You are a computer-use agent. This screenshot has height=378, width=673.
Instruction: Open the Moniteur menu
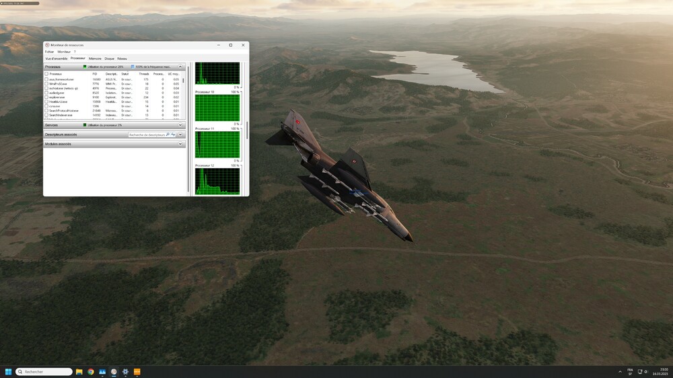(64, 52)
